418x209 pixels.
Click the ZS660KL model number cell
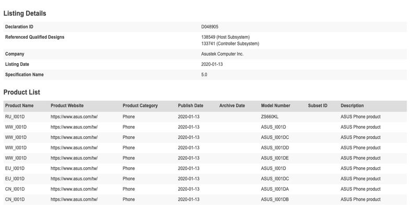tap(270, 117)
